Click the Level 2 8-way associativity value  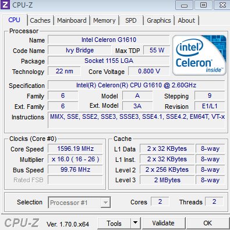210,169
